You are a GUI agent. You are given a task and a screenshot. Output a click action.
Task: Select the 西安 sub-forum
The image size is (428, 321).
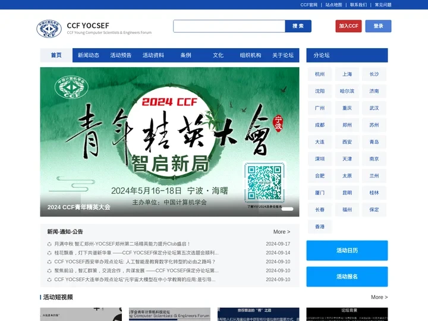click(x=347, y=142)
